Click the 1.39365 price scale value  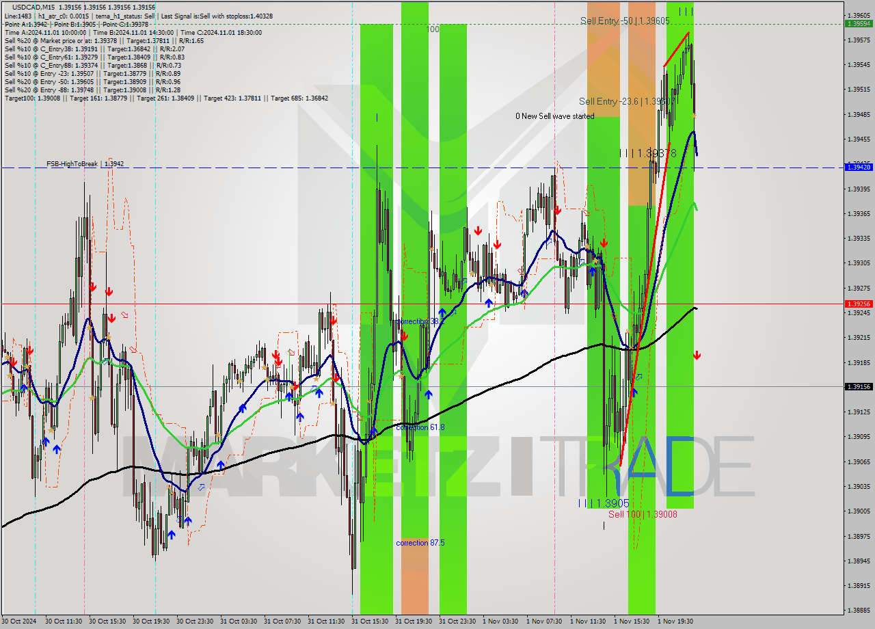[859, 213]
